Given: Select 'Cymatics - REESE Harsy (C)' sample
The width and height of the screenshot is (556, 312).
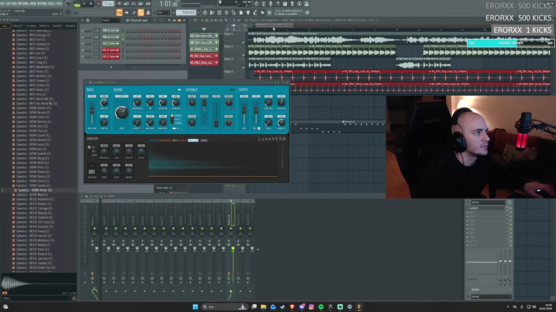Looking at the screenshot, I should click(x=33, y=231).
